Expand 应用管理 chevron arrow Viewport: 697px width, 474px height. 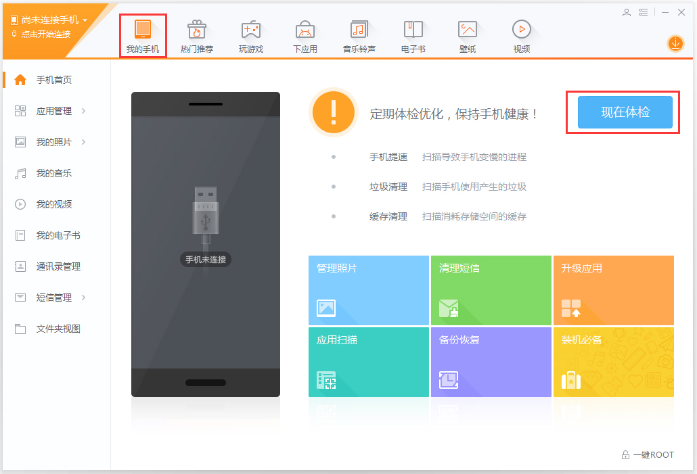coord(83,111)
